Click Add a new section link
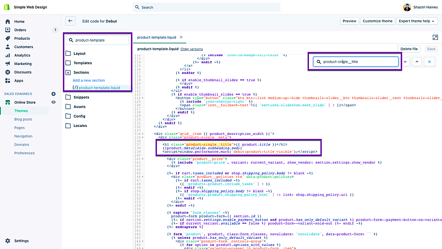The image size is (442, 249). pos(89,80)
